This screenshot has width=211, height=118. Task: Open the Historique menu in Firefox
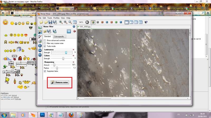30,5
